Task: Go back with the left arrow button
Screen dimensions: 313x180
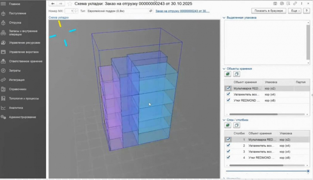Action: tap(53, 4)
